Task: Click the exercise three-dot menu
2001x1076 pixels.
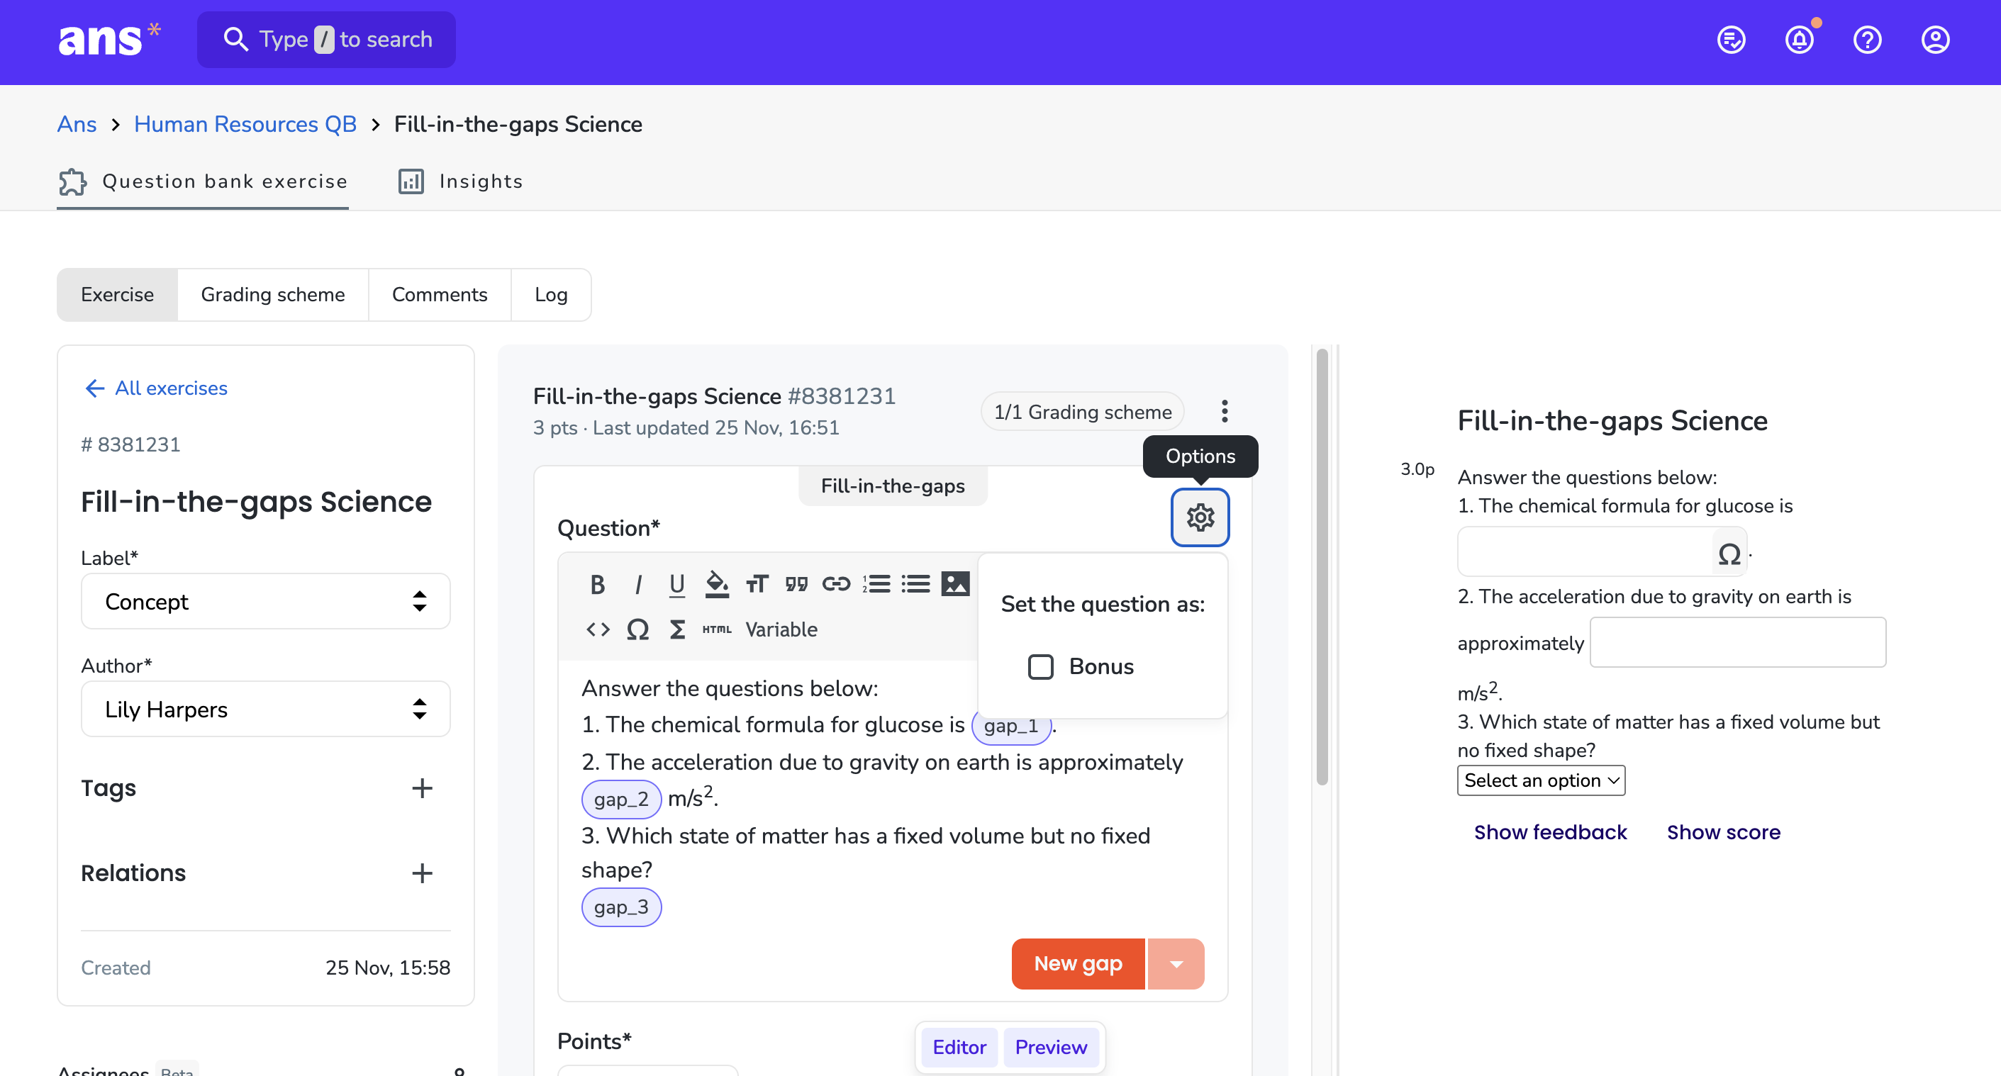Action: [1225, 410]
